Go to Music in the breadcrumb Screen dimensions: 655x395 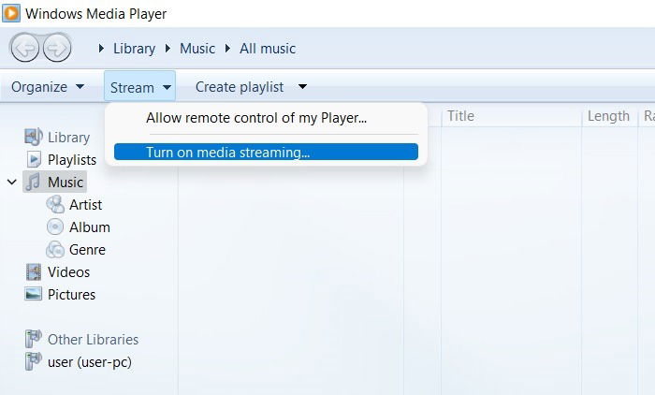[x=197, y=48]
